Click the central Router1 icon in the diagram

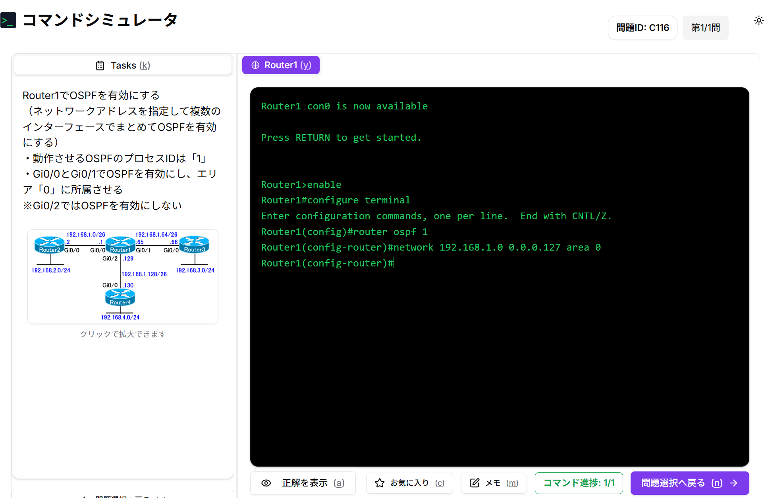tap(120, 245)
